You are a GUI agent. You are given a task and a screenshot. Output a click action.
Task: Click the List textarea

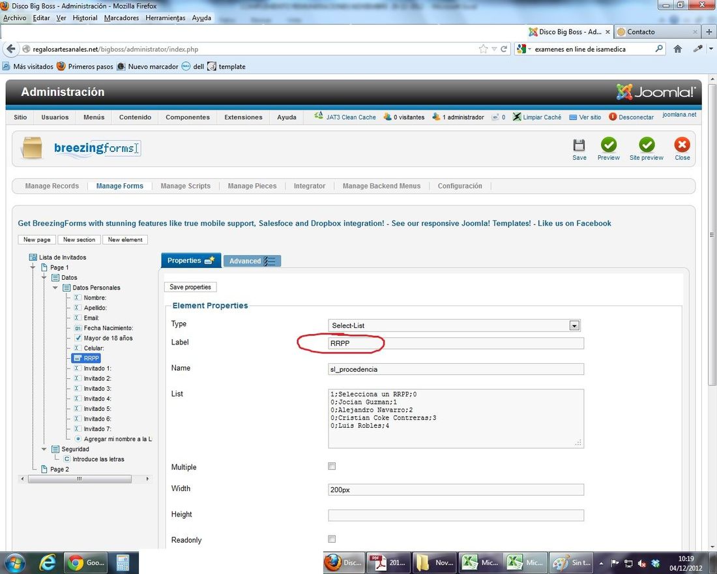[x=456, y=418]
